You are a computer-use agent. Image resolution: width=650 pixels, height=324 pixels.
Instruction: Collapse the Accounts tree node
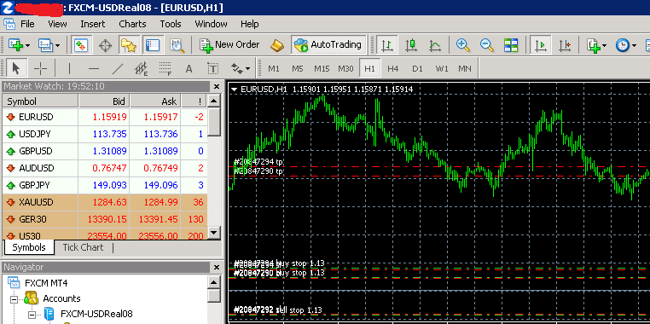click(x=15, y=298)
